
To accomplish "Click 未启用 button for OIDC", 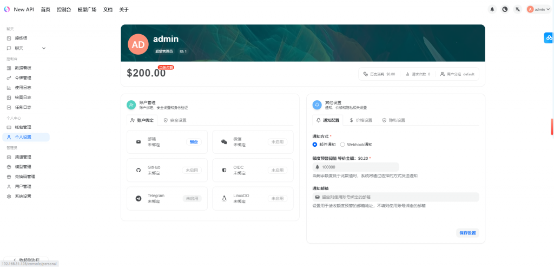I will point(278,170).
